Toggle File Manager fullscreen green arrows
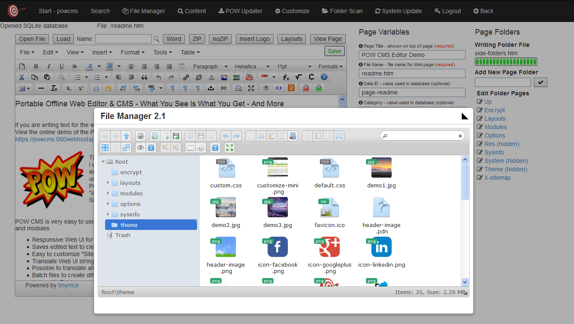This screenshot has height=324, width=574. tap(230, 148)
